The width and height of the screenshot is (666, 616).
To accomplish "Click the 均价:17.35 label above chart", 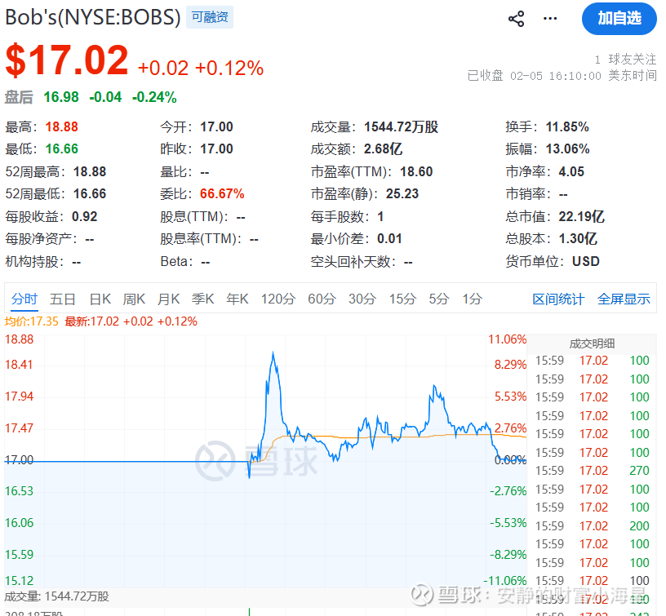I will (x=31, y=321).
